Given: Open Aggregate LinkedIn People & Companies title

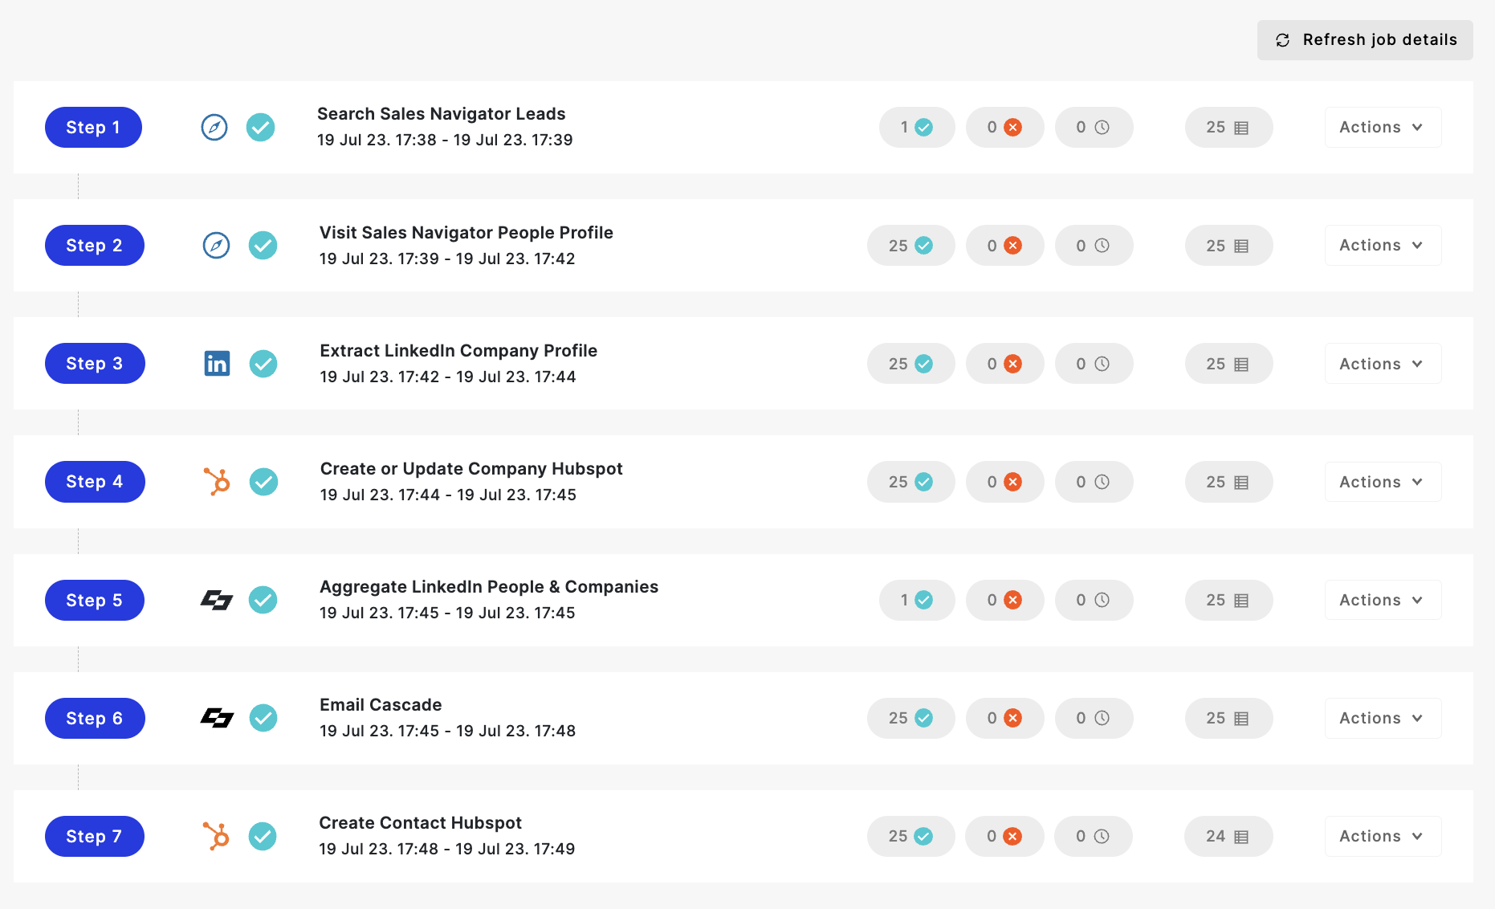Looking at the screenshot, I should coord(489,587).
